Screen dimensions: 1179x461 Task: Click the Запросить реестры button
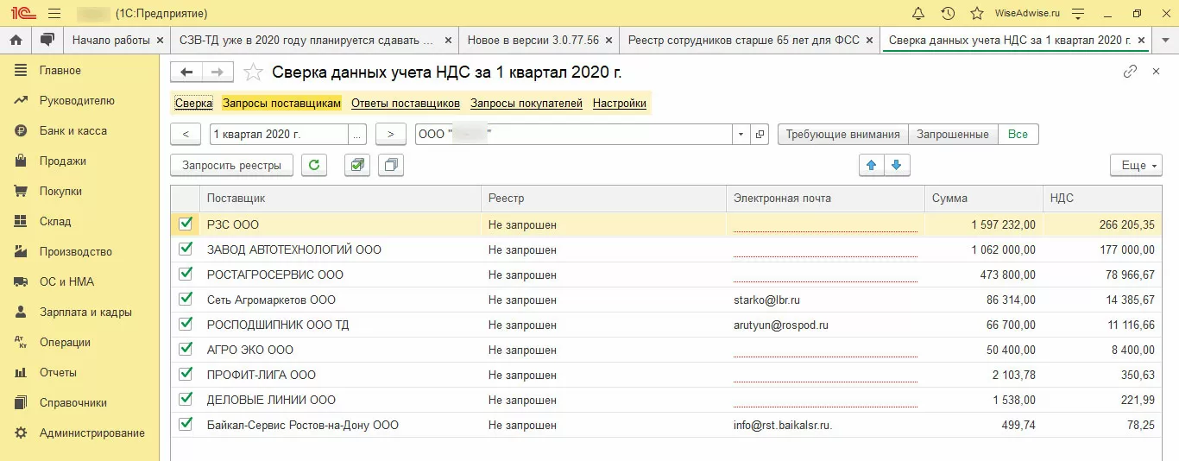pyautogui.click(x=231, y=165)
